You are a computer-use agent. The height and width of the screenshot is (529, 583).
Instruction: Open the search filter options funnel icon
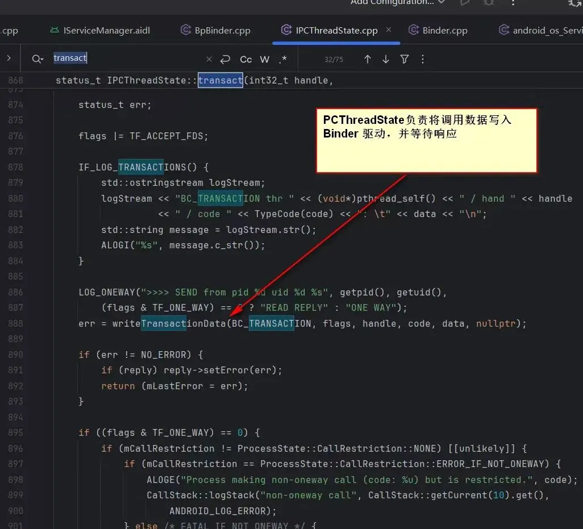pyautogui.click(x=404, y=59)
